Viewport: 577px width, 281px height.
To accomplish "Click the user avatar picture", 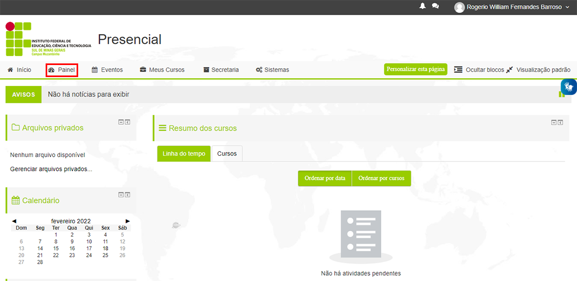I will tap(460, 7).
